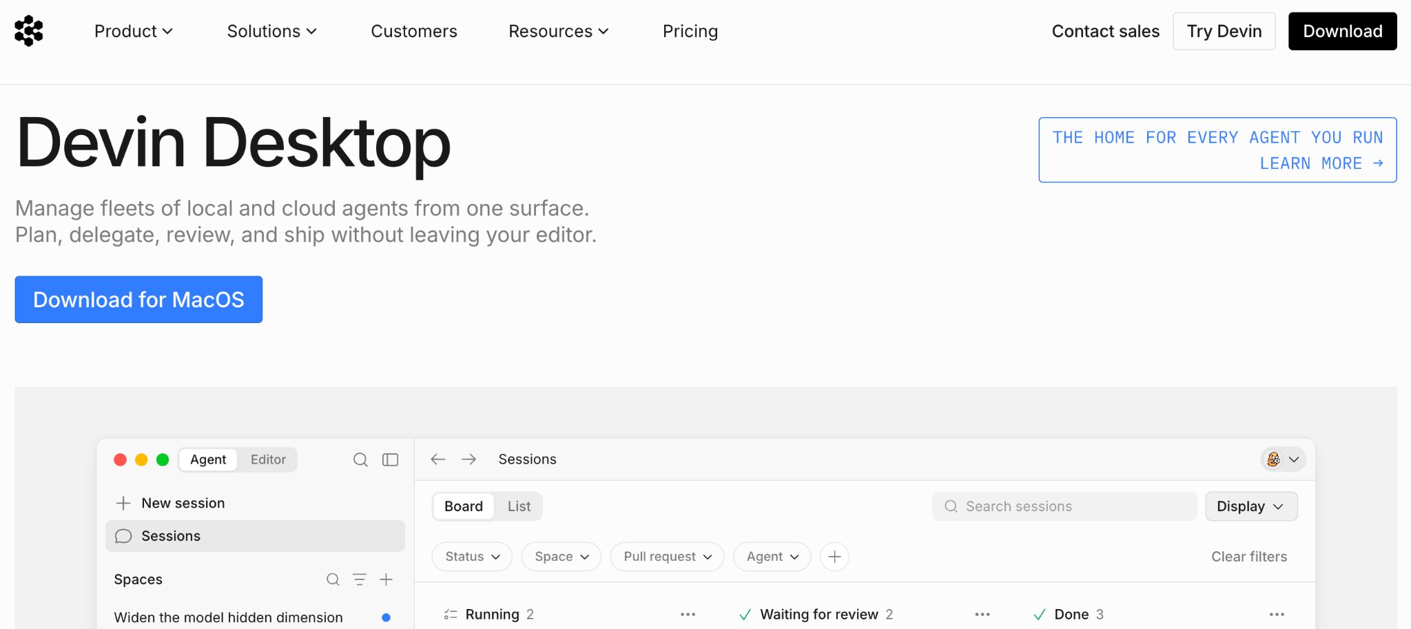
Task: Click the Done checkmark icon
Action: (1040, 615)
